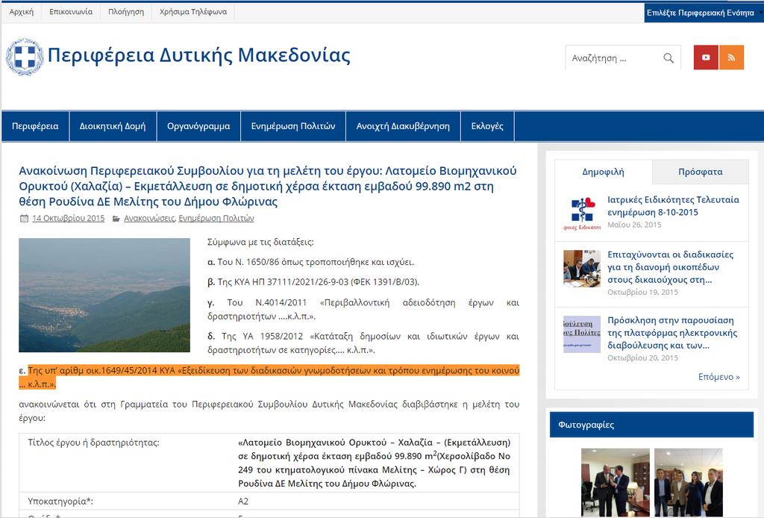The height and width of the screenshot is (518, 764).
Task: Open Επιταχύνονται οι διαδικασίες για τη διανομή link
Action: coord(670,267)
